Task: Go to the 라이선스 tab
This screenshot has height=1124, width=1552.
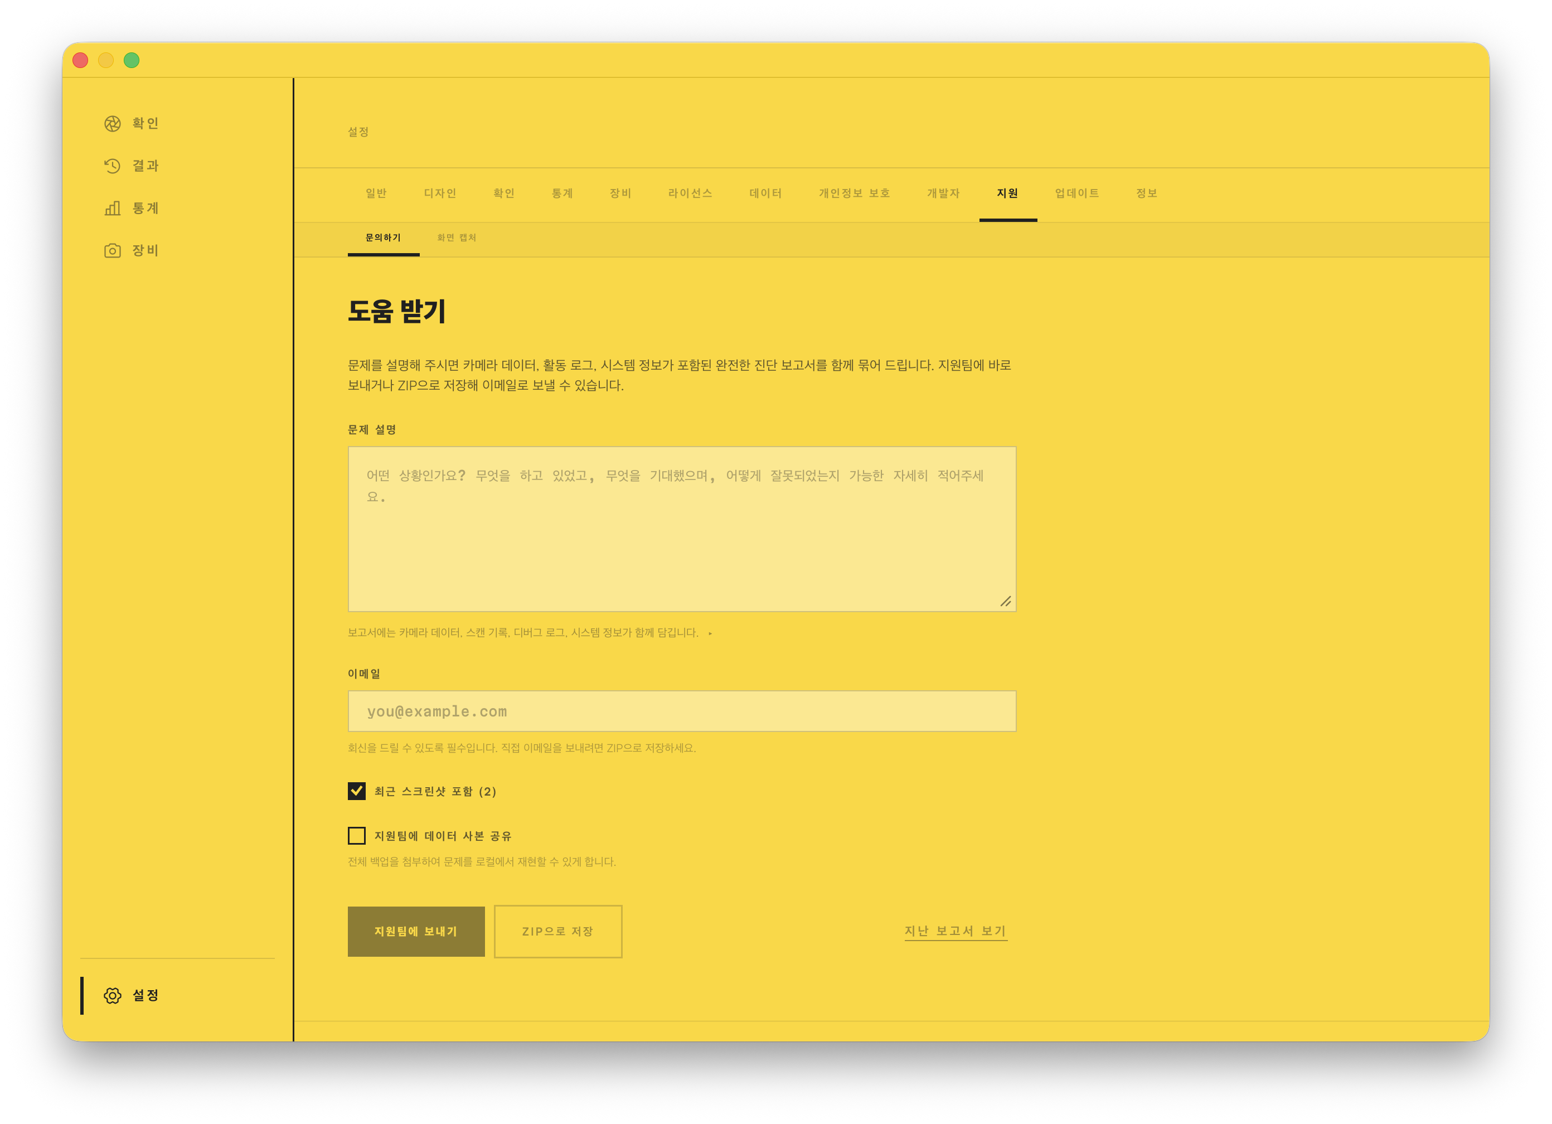Action: click(x=691, y=193)
